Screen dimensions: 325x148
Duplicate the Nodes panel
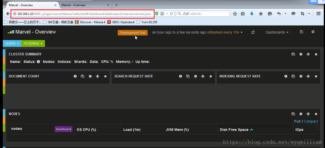pyautogui.click(x=293, y=114)
